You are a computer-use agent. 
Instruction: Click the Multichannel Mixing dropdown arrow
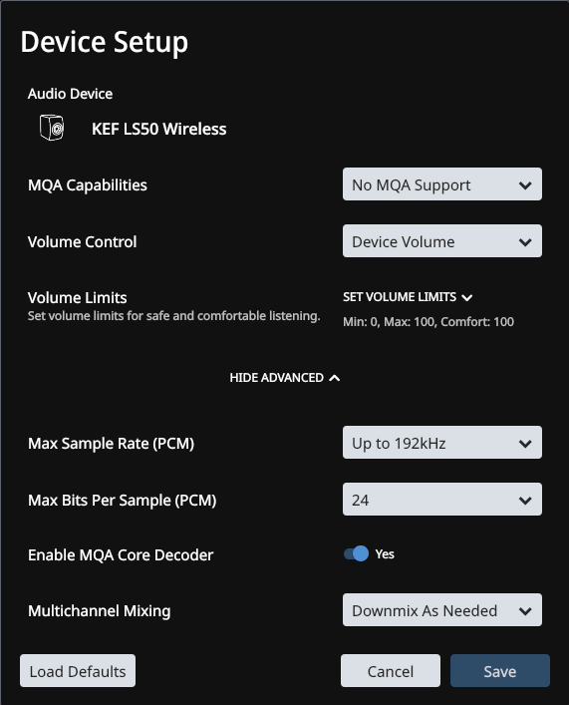click(525, 611)
